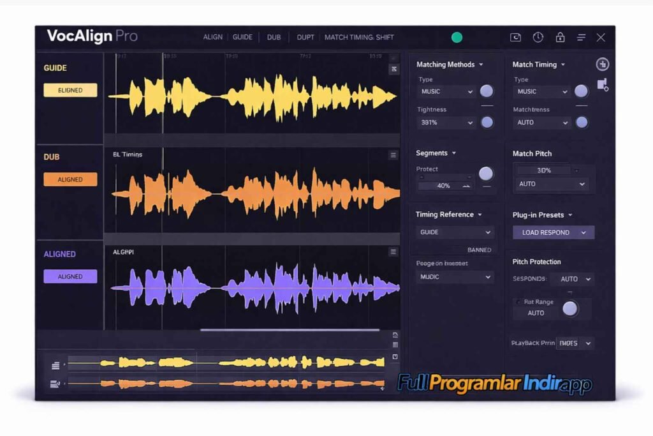Viewport: 653px width, 436px height.
Task: Select the ALIGN tab in the top bar
Action: tap(212, 37)
